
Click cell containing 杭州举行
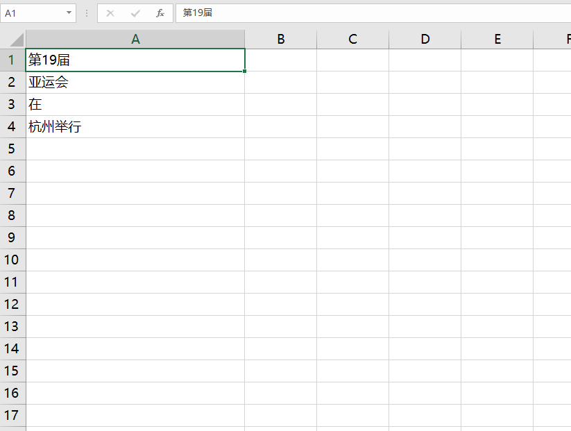(135, 127)
